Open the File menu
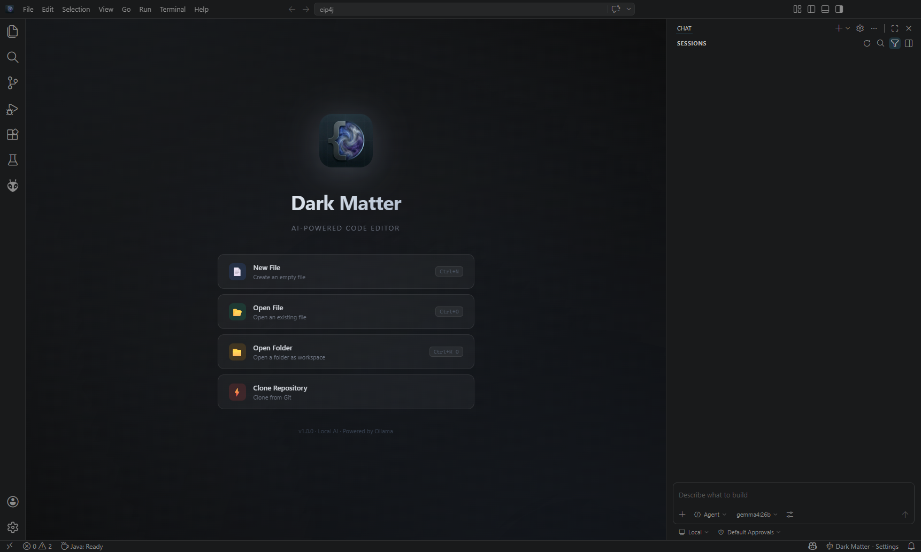The width and height of the screenshot is (921, 552). (x=28, y=9)
